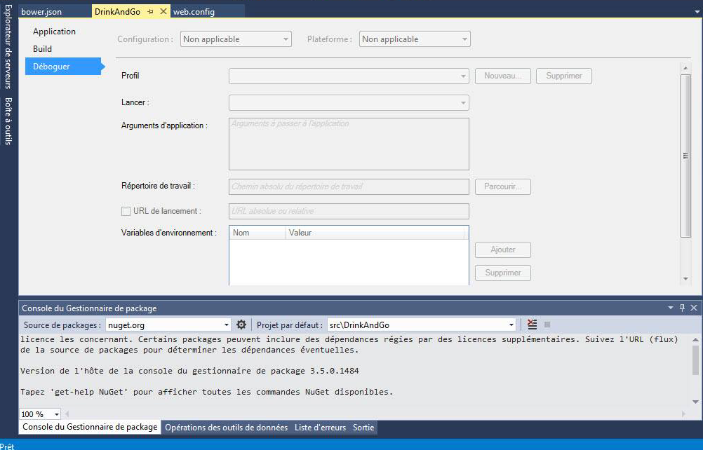Open the console panel window options arrow

coord(671,308)
